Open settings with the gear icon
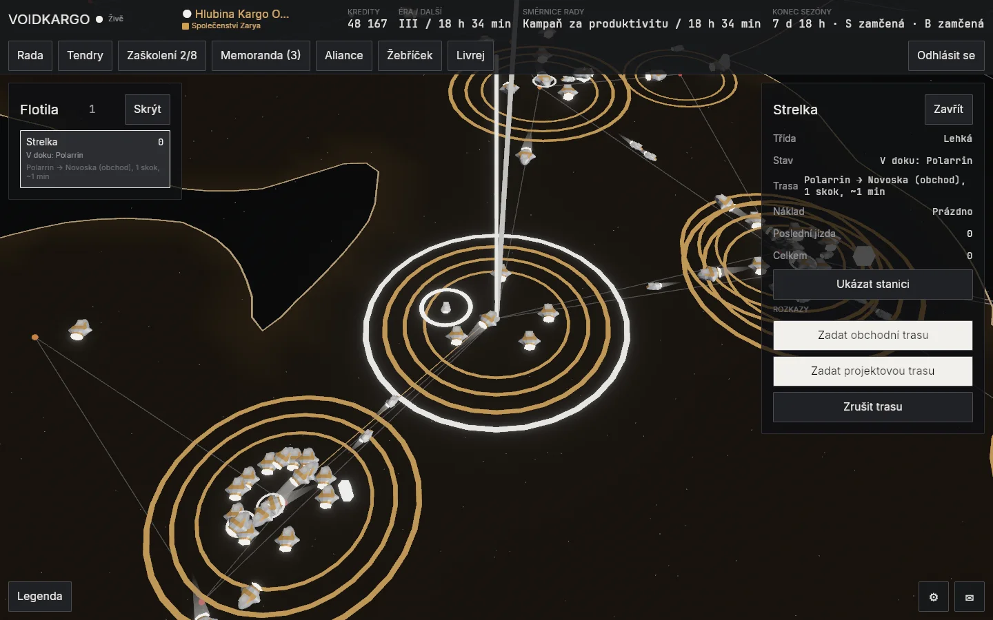The width and height of the screenshot is (993, 620). click(934, 597)
